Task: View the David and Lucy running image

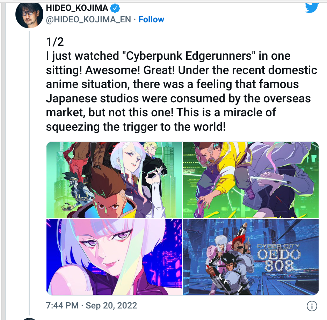Action: tap(251, 180)
